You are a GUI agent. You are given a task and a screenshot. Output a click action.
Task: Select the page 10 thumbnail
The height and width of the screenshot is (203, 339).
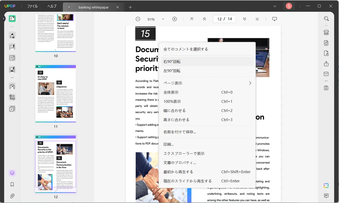pyautogui.click(x=56, y=33)
